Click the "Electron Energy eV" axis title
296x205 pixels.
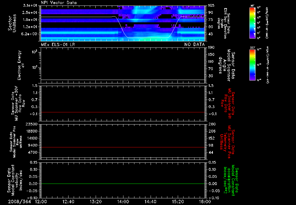click(x=21, y=65)
